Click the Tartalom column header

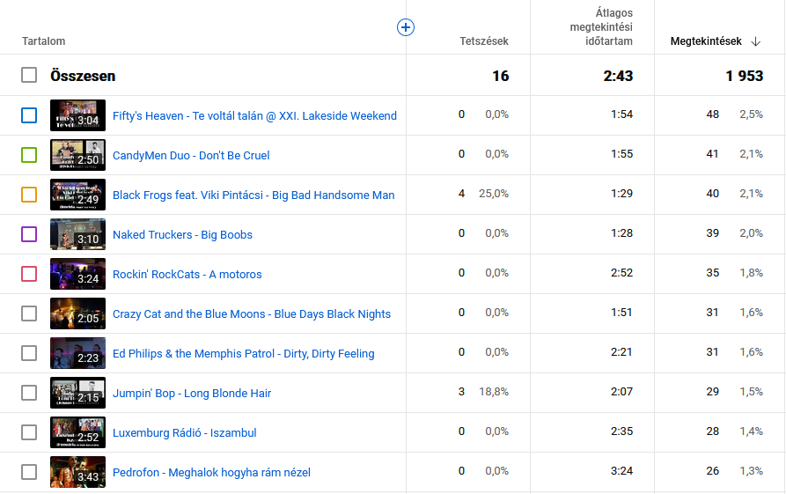[x=43, y=41]
